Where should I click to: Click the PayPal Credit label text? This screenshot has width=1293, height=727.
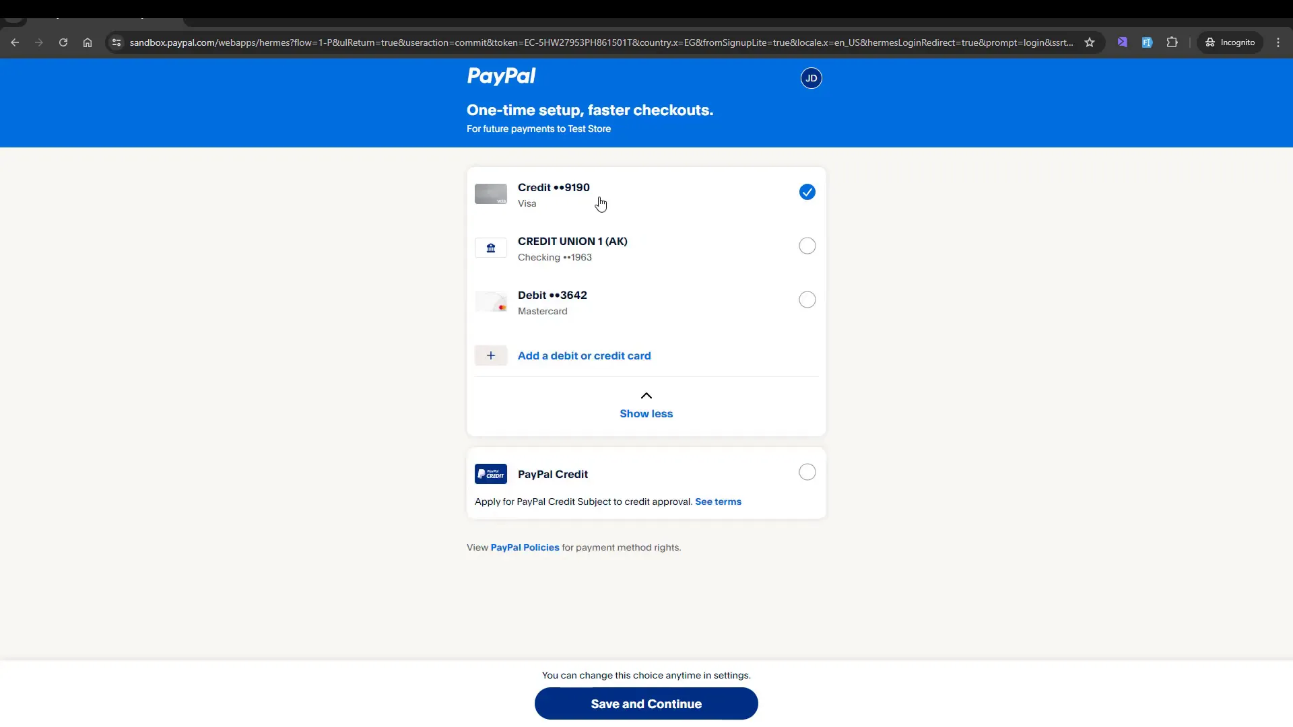[553, 474]
